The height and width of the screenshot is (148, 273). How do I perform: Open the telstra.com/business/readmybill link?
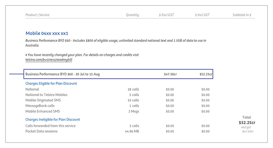[x=49, y=60]
